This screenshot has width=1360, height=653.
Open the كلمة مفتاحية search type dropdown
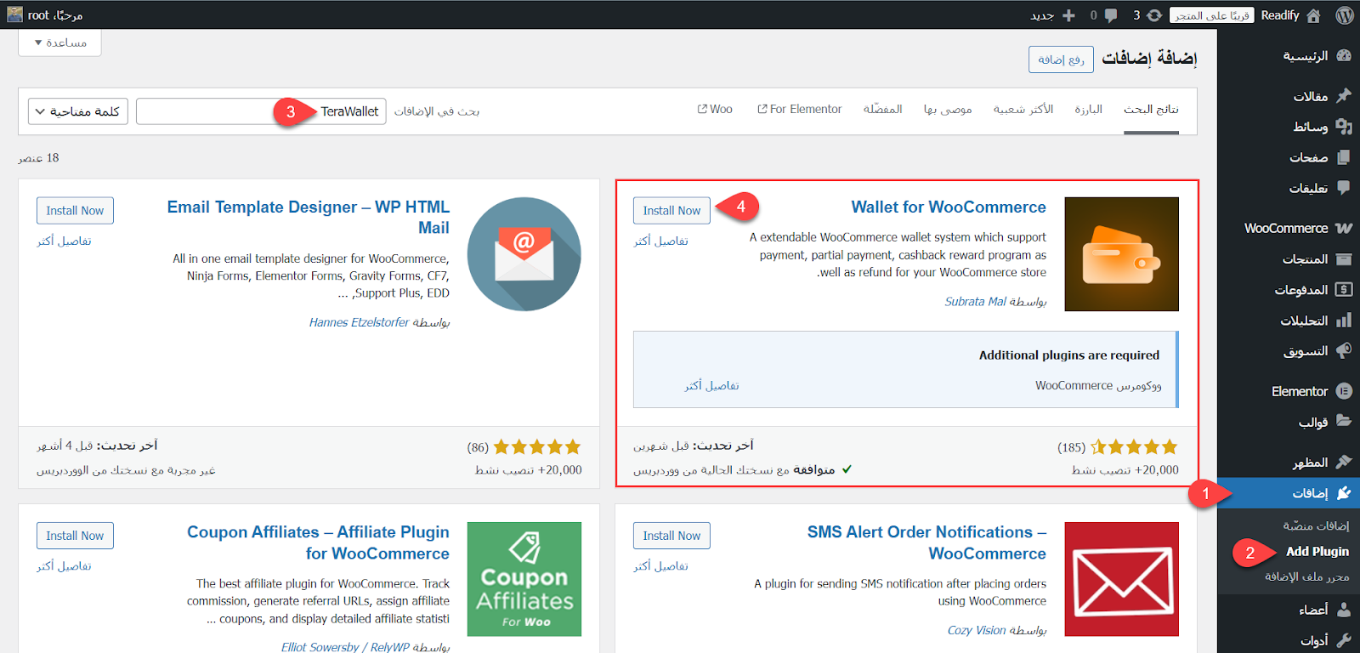point(78,111)
